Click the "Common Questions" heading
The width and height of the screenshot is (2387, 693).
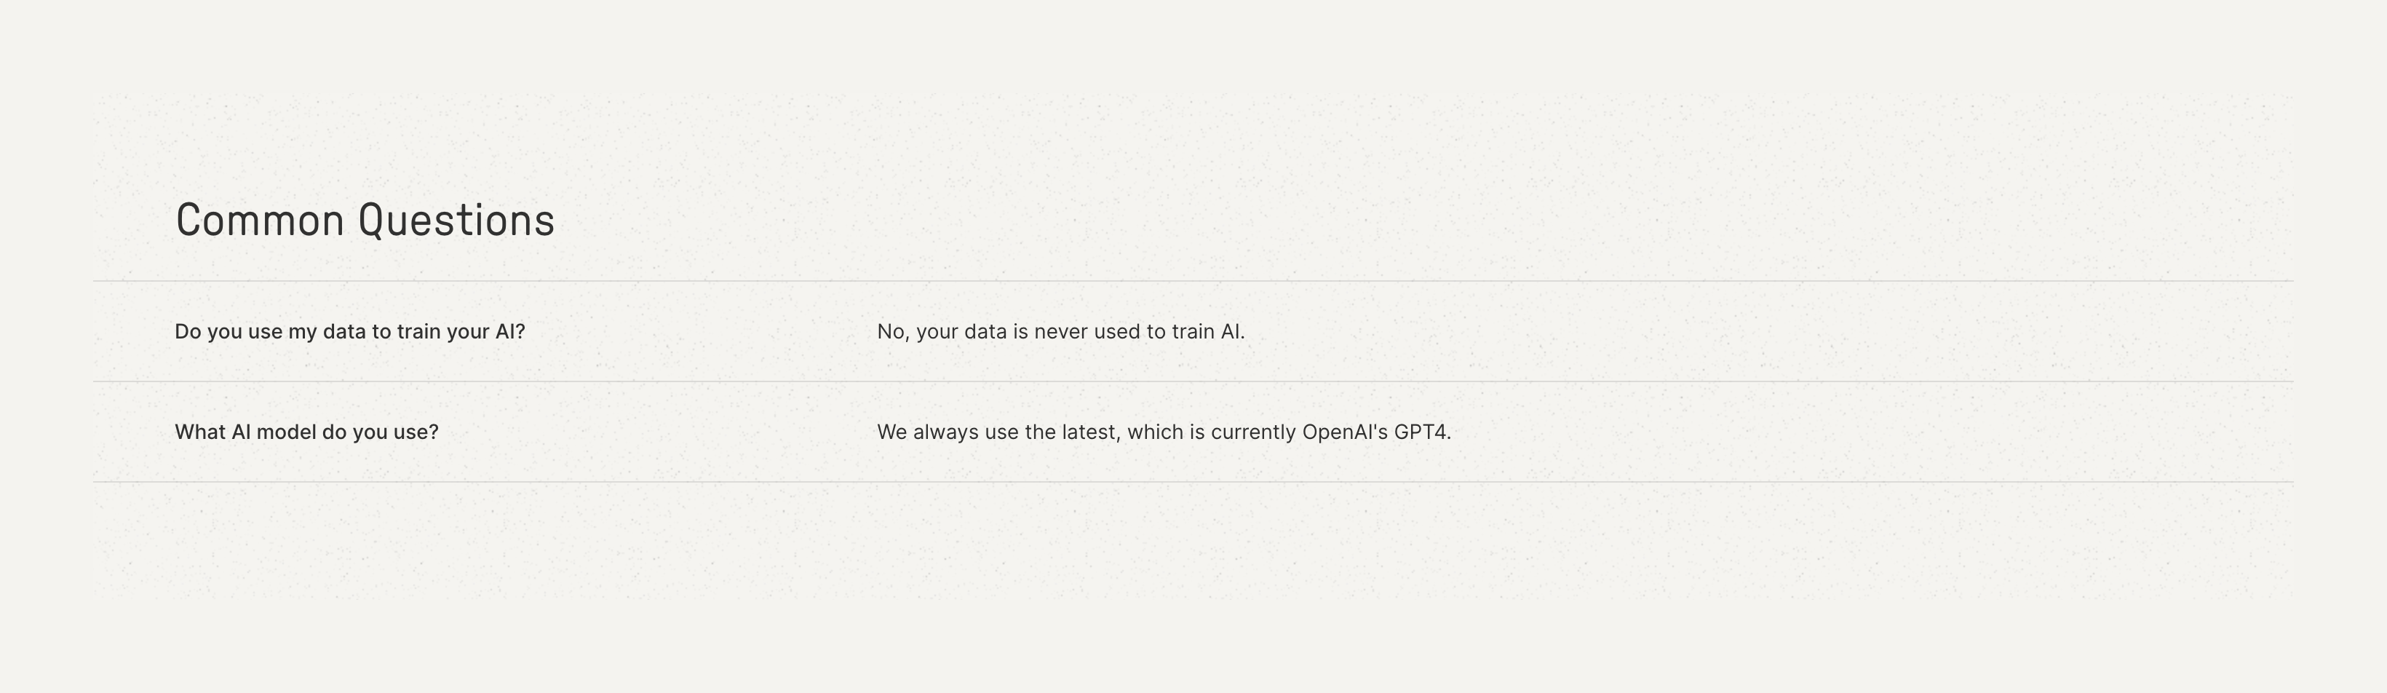[365, 221]
